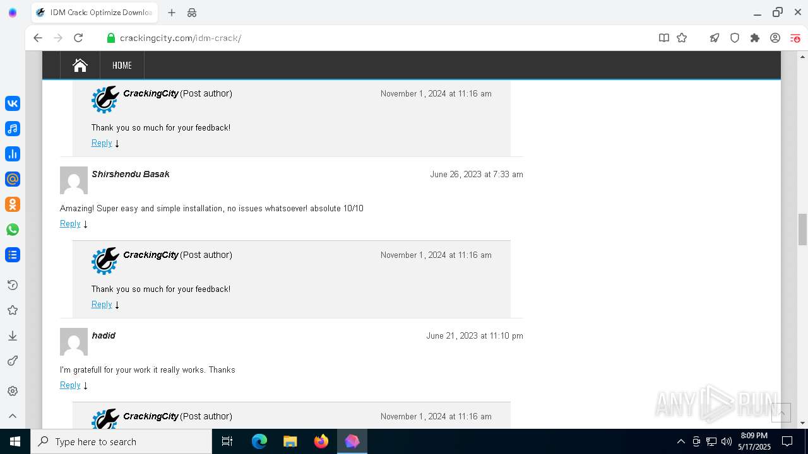Click Shirshendu Basak's avatar image

pos(74,180)
